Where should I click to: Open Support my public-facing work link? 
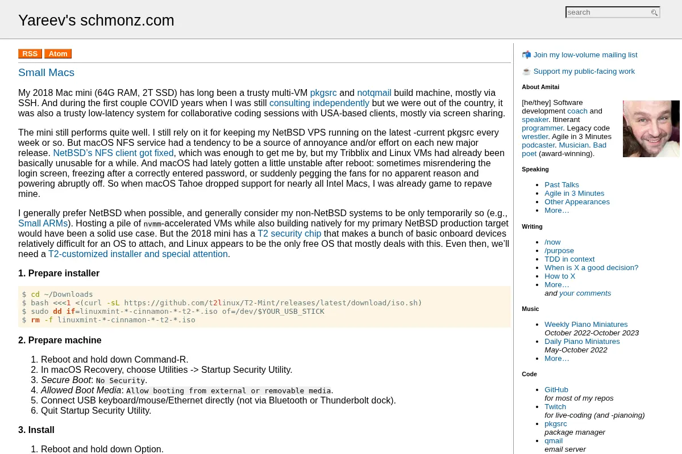pos(584,72)
